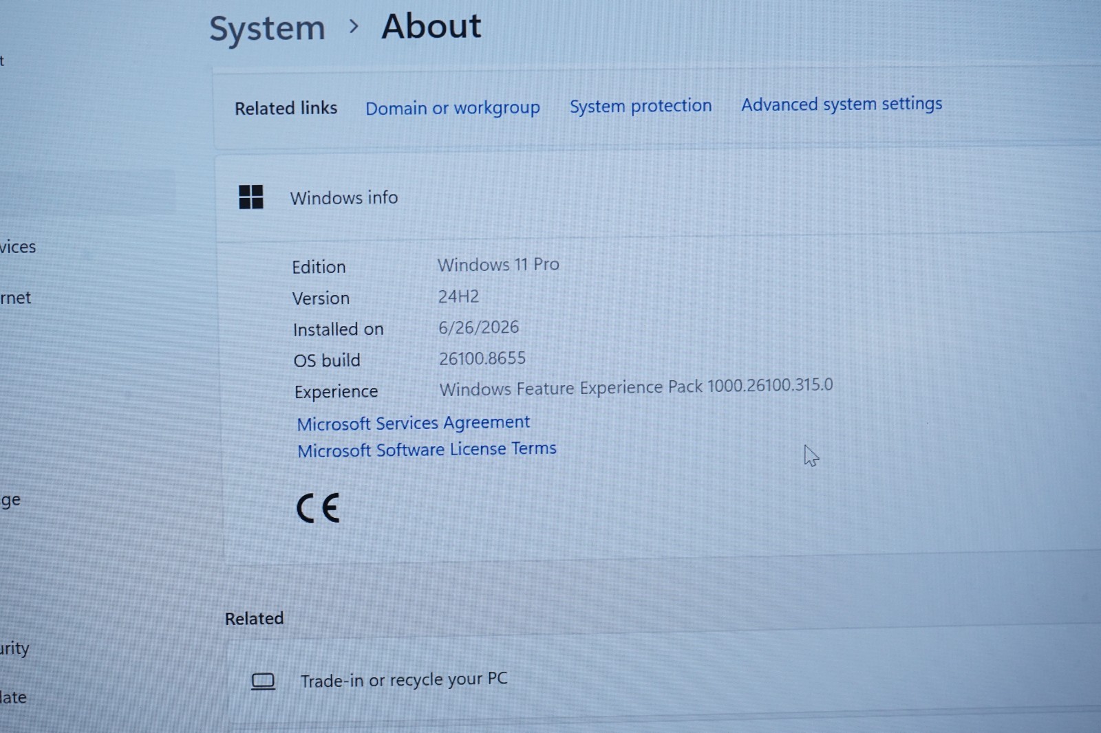Image resolution: width=1101 pixels, height=733 pixels.
Task: Open Advanced system settings
Action: tap(842, 104)
